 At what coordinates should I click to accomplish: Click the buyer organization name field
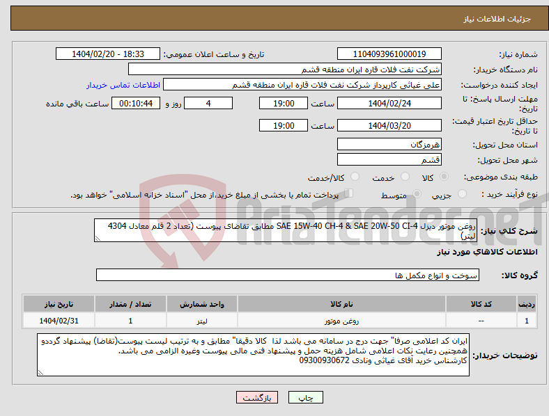[x=285, y=69]
